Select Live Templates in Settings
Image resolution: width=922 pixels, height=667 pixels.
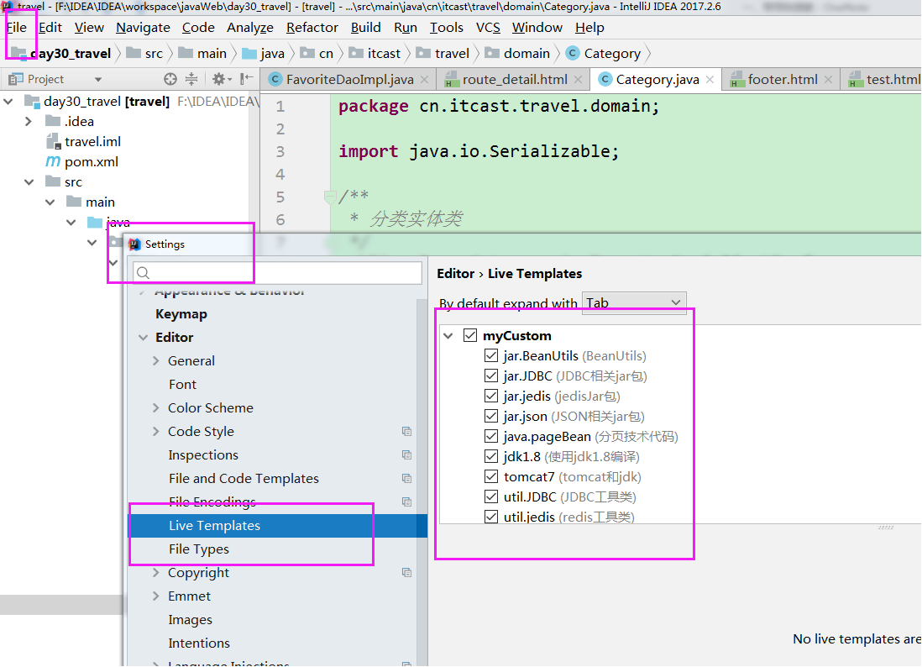tap(214, 525)
